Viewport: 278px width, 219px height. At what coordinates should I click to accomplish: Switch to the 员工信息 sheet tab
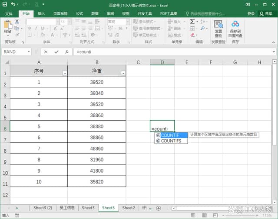67,208
